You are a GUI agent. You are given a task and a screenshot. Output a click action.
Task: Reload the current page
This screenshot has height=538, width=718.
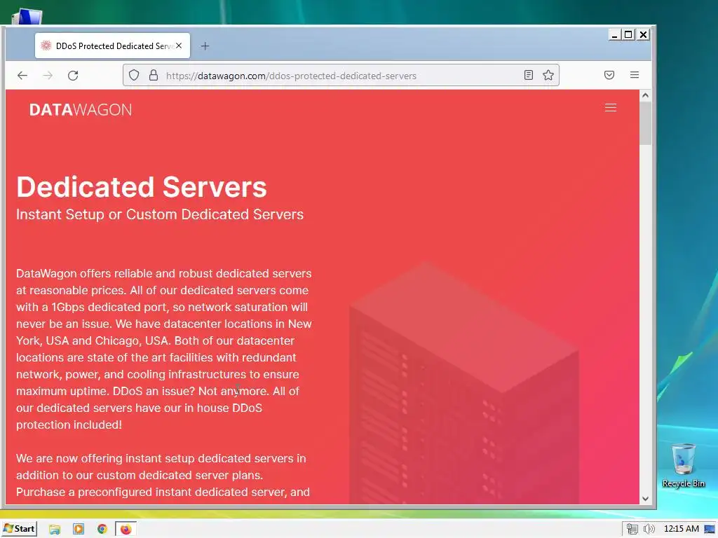(x=73, y=76)
